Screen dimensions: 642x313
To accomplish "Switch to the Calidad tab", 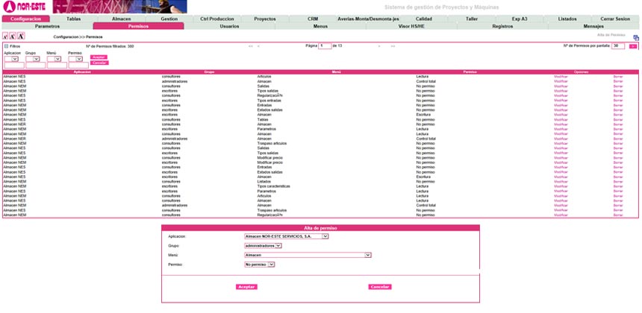I will click(424, 19).
